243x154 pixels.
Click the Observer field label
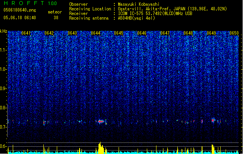[x=78, y=4]
